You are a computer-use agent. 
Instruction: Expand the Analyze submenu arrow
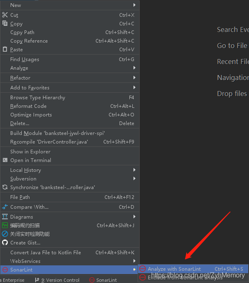134,68
